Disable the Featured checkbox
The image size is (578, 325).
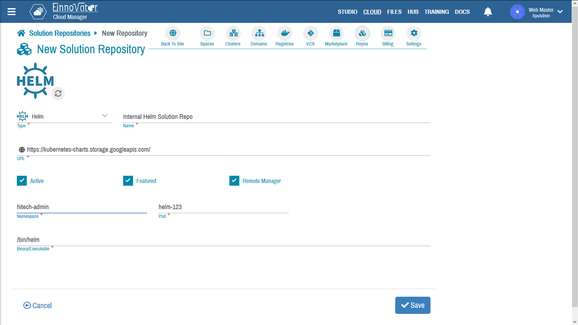(128, 181)
